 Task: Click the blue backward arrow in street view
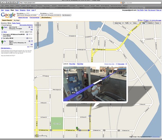pyautogui.click(x=78, y=92)
